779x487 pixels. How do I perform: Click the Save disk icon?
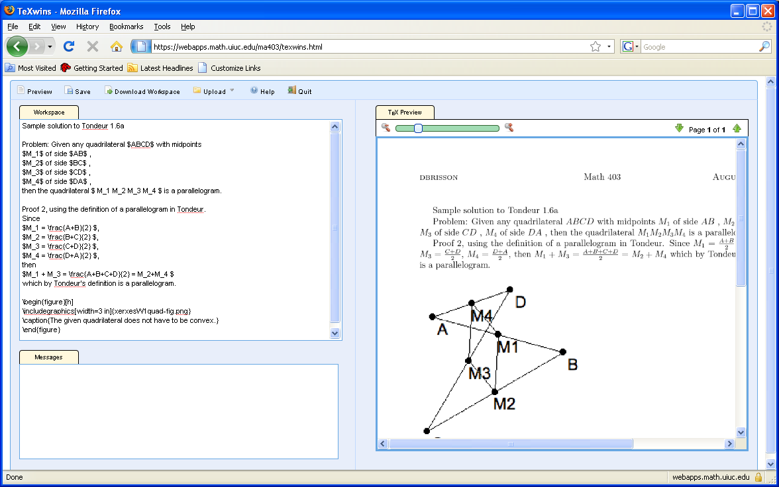click(x=68, y=91)
